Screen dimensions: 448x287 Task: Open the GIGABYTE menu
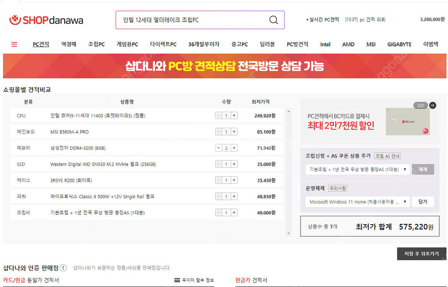point(399,44)
